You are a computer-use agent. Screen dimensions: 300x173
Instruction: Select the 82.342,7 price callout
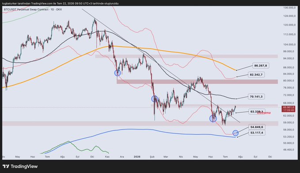[256, 75]
